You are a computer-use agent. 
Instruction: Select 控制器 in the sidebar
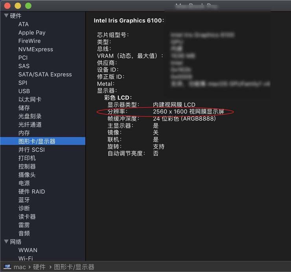pyautogui.click(x=27, y=166)
